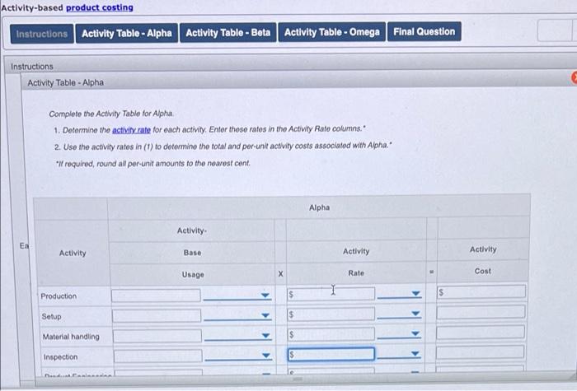
Task: Click the Alpha table header
Action: (319, 207)
